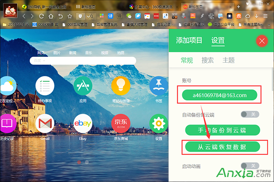Viewport: 274px width, 182px height.
Task: Select 主题 settings sub-tab
Action: click(x=228, y=60)
